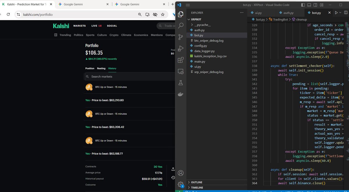Open the Economics category
The image size is (349, 192).
tap(141, 35)
